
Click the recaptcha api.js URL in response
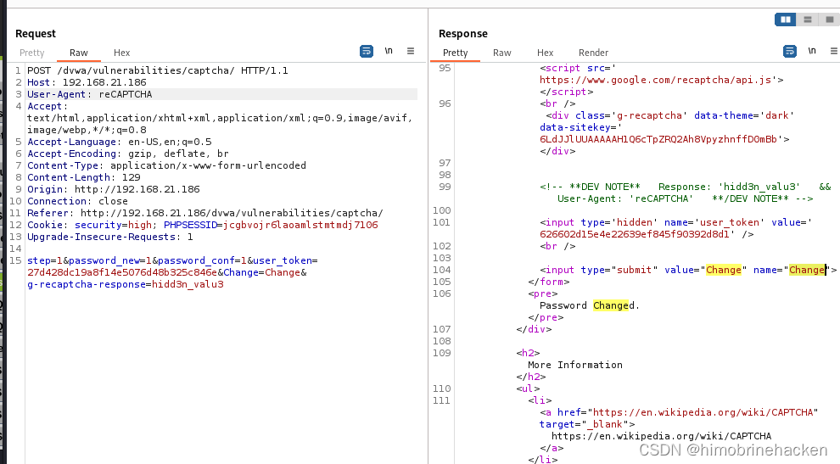click(655, 80)
